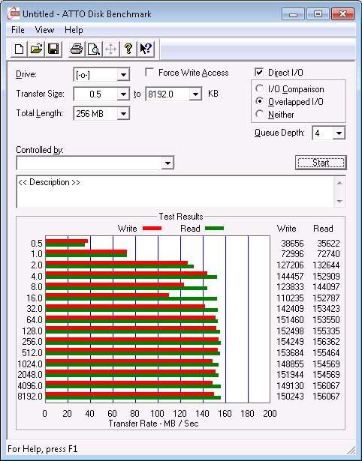Click the read value 35622

(x=328, y=244)
